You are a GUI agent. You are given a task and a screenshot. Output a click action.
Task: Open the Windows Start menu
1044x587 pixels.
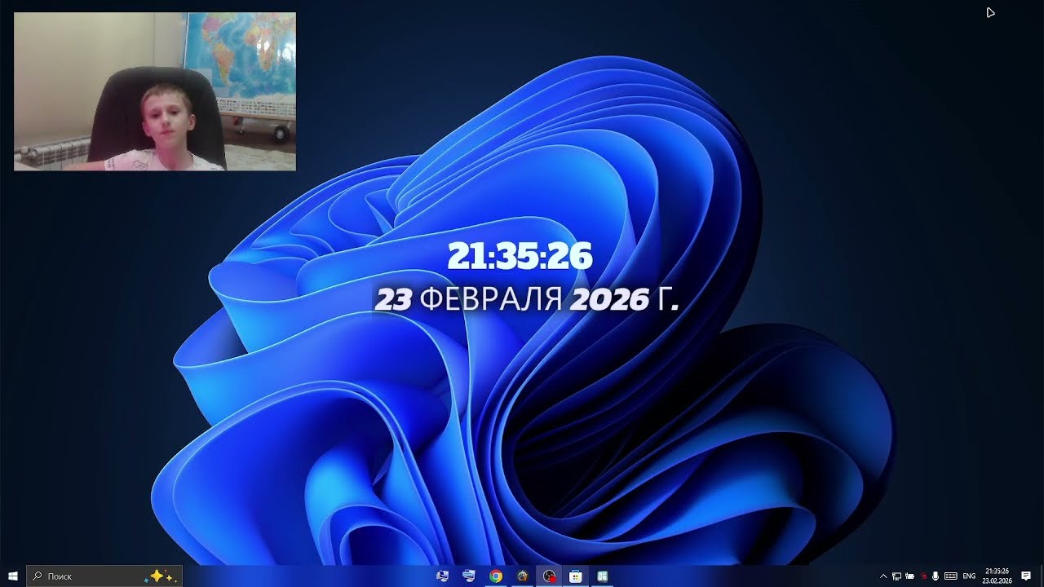pyautogui.click(x=13, y=576)
